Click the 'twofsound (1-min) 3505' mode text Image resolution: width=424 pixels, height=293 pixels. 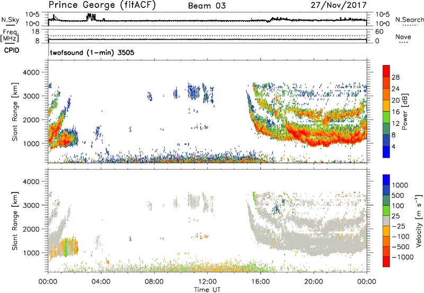click(x=92, y=52)
